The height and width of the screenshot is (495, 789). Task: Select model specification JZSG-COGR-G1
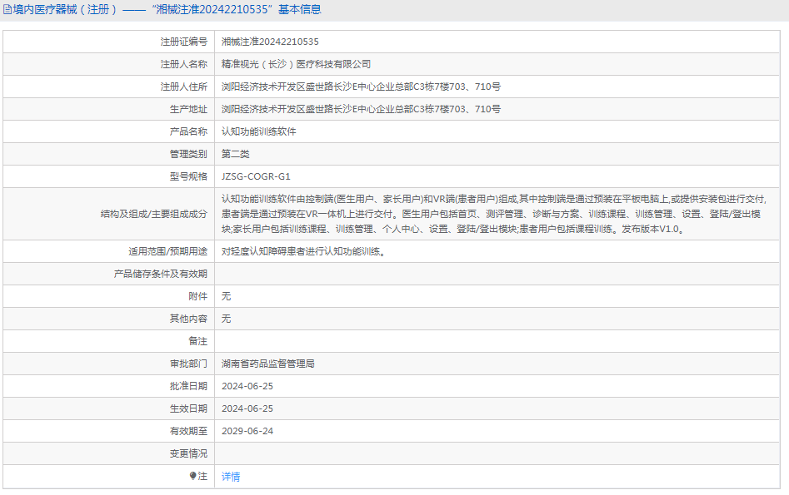(256, 176)
